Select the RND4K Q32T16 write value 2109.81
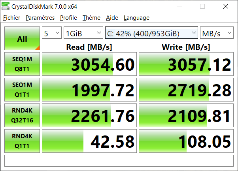The width and height of the screenshot is (238, 171). click(186, 115)
